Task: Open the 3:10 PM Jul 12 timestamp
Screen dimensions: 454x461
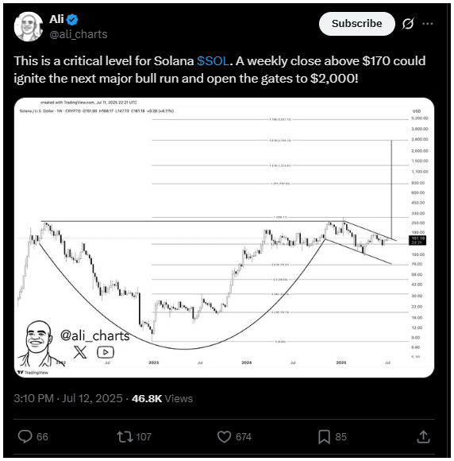Action: (x=68, y=399)
